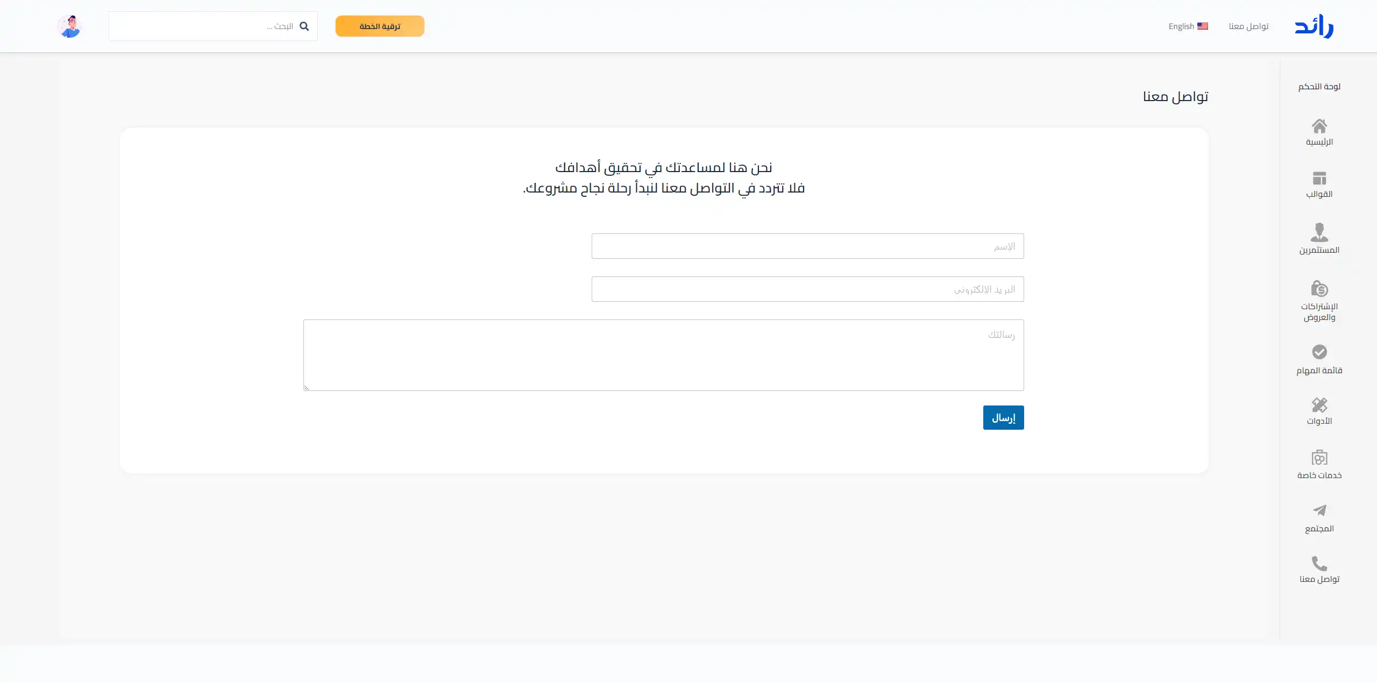Click the search magnifier icon

point(304,26)
